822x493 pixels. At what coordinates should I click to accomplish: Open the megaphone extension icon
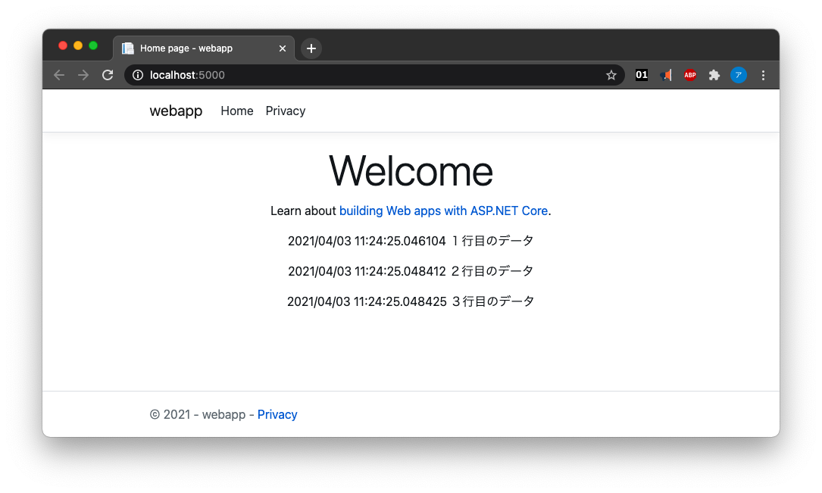[x=666, y=75]
